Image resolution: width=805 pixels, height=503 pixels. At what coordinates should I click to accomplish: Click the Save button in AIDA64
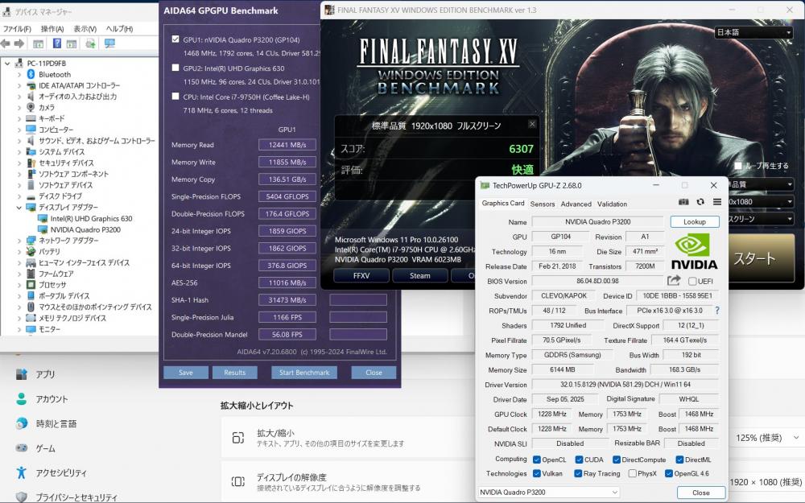tap(186, 373)
